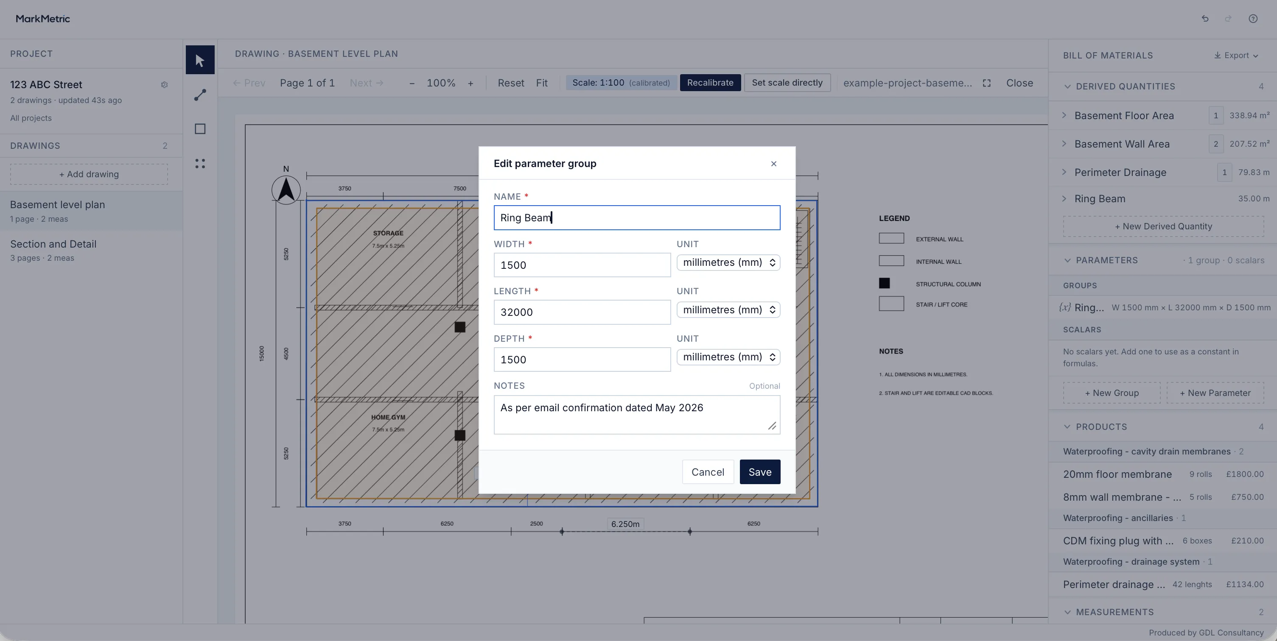Click the Basement Floor Area count badge
Viewport: 1277px width, 641px height.
(x=1215, y=115)
